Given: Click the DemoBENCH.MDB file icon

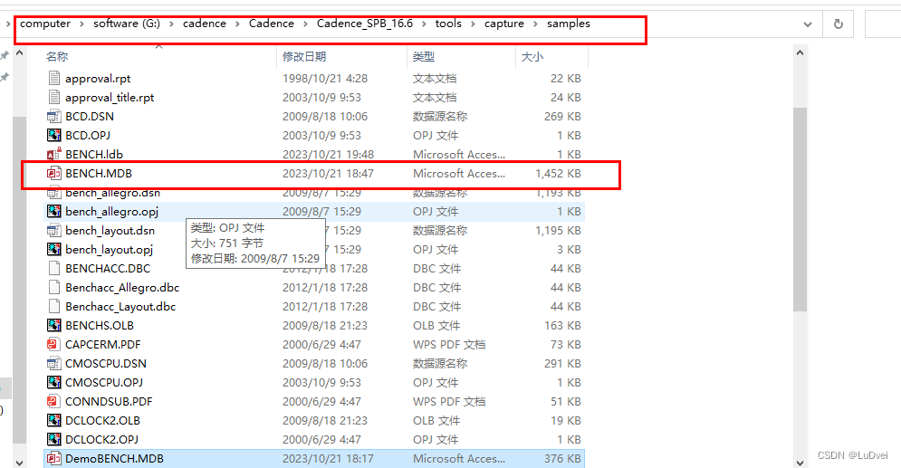Looking at the screenshot, I should point(54,458).
